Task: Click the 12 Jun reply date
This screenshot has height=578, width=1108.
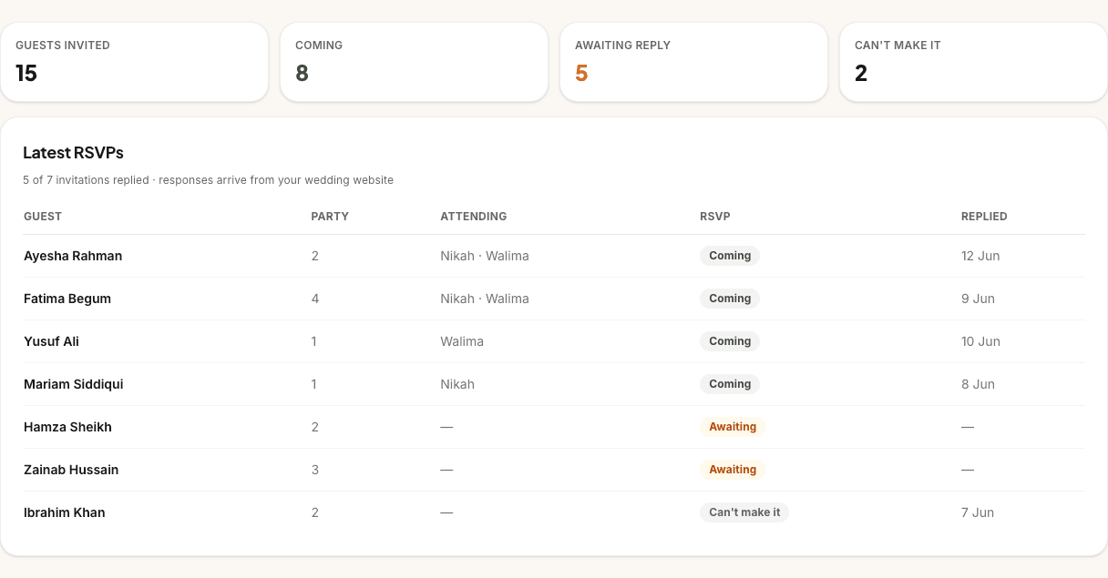Action: pos(980,256)
